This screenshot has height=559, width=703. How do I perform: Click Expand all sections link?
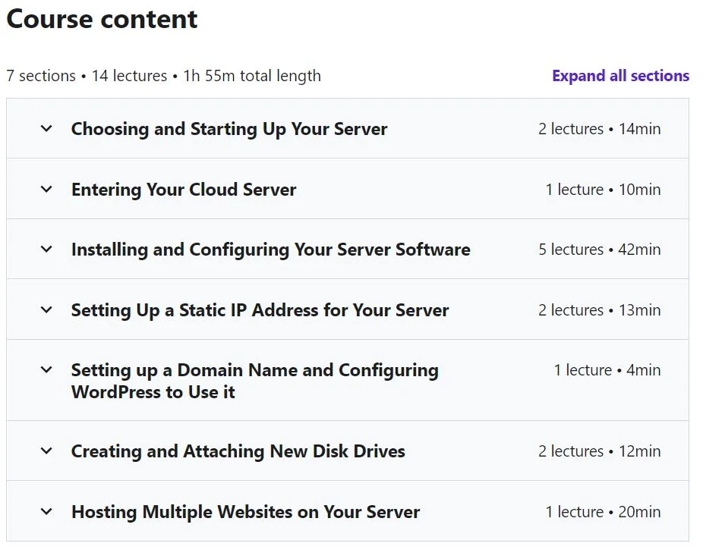[620, 76]
